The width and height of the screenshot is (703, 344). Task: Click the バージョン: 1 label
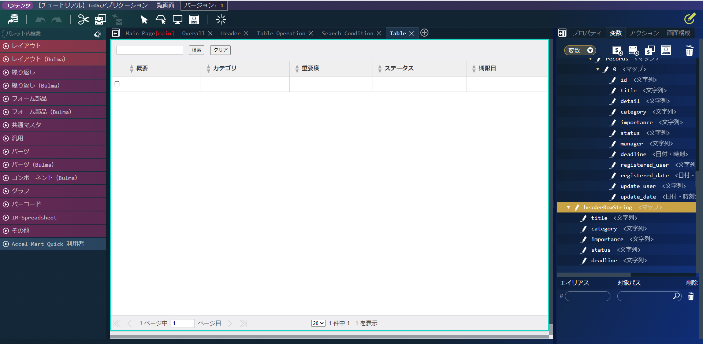[x=204, y=5]
